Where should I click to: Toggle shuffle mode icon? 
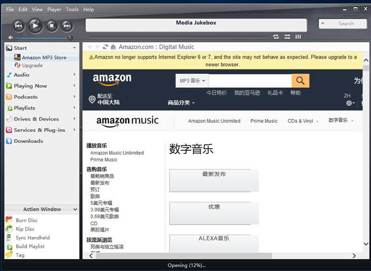287,36
